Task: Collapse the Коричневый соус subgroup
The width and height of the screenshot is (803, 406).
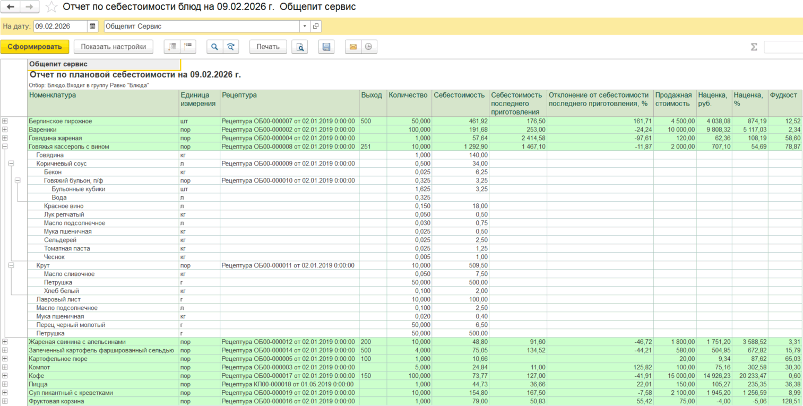Action: pos(11,163)
